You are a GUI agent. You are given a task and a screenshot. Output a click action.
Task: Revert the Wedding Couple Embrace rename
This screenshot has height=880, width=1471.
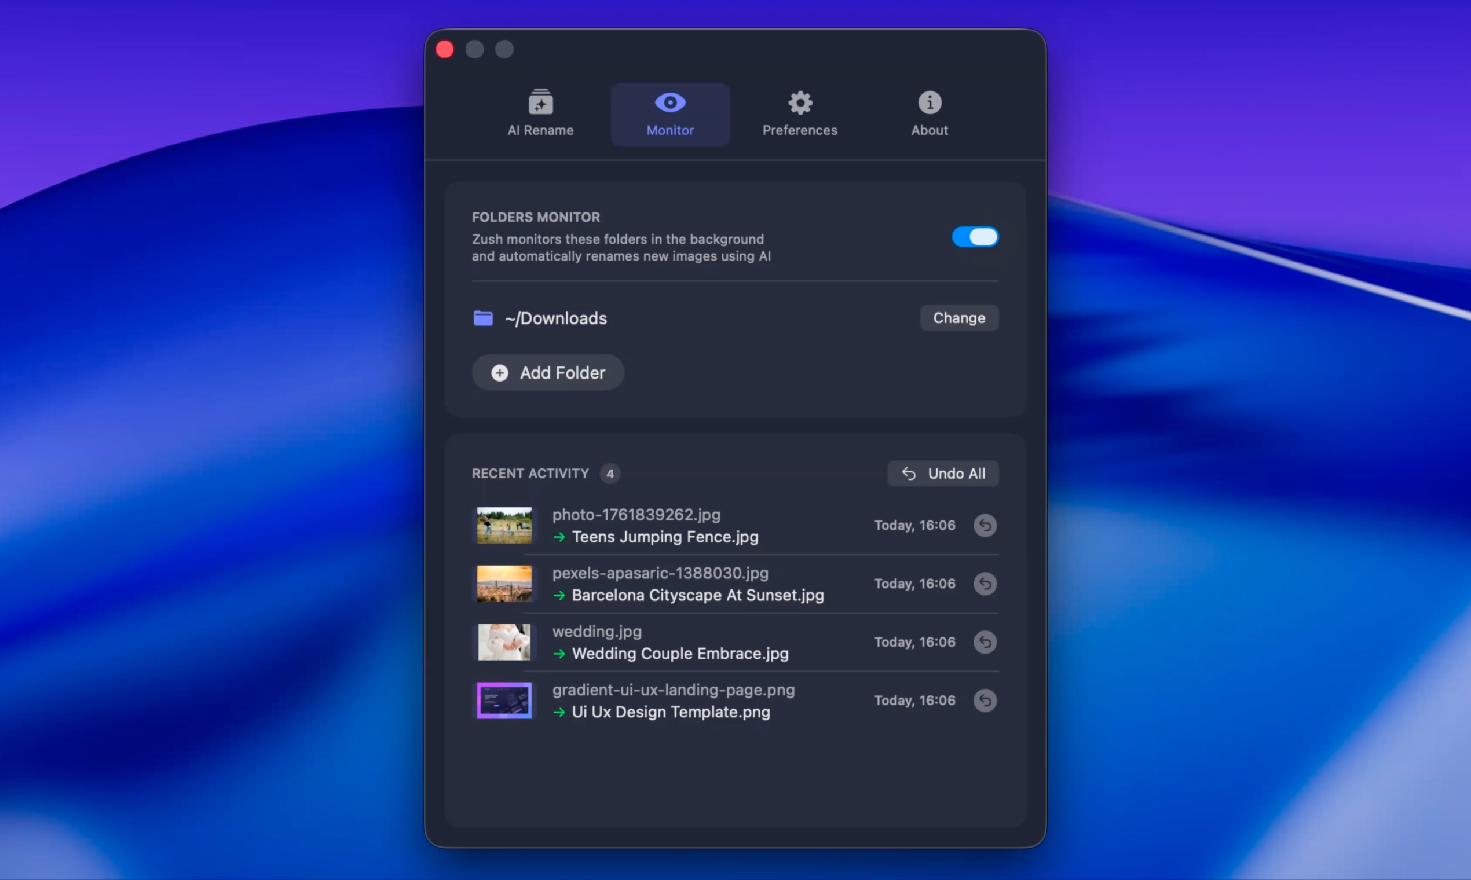click(985, 642)
